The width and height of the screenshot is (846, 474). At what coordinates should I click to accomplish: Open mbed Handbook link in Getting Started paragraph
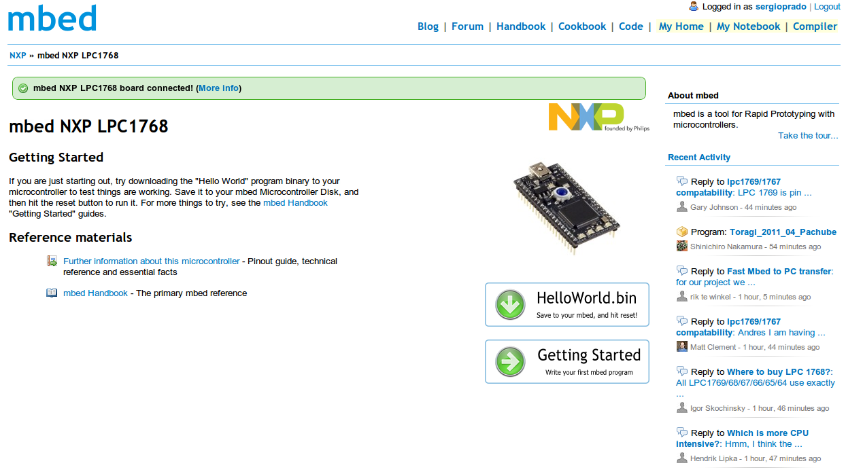[295, 203]
